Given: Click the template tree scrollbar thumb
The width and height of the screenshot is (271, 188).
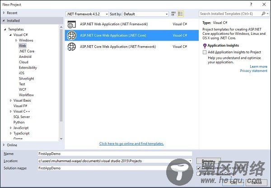Looking at the screenshot, I should [x=61, y=75].
